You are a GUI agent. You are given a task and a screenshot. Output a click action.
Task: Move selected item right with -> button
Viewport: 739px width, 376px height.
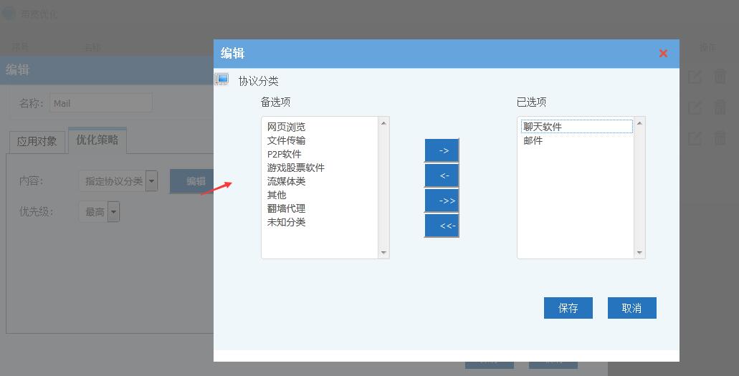(x=442, y=151)
